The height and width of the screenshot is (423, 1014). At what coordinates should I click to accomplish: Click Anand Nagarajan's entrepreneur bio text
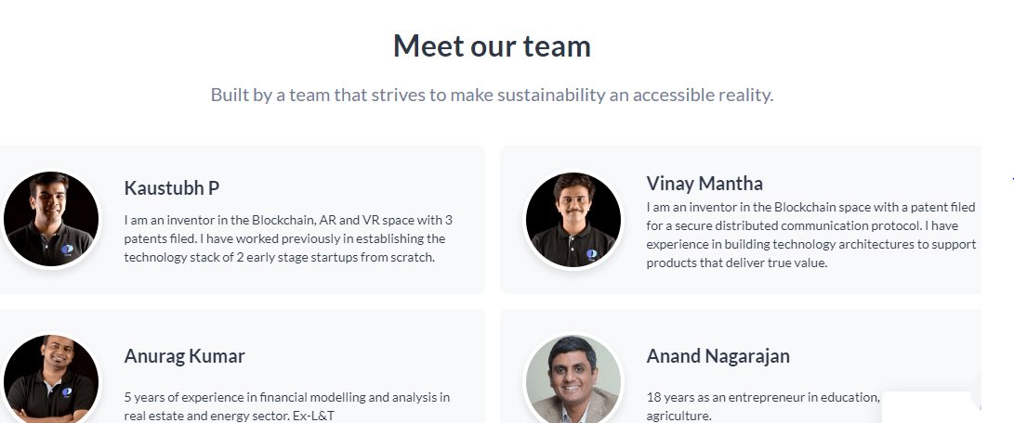[763, 406]
